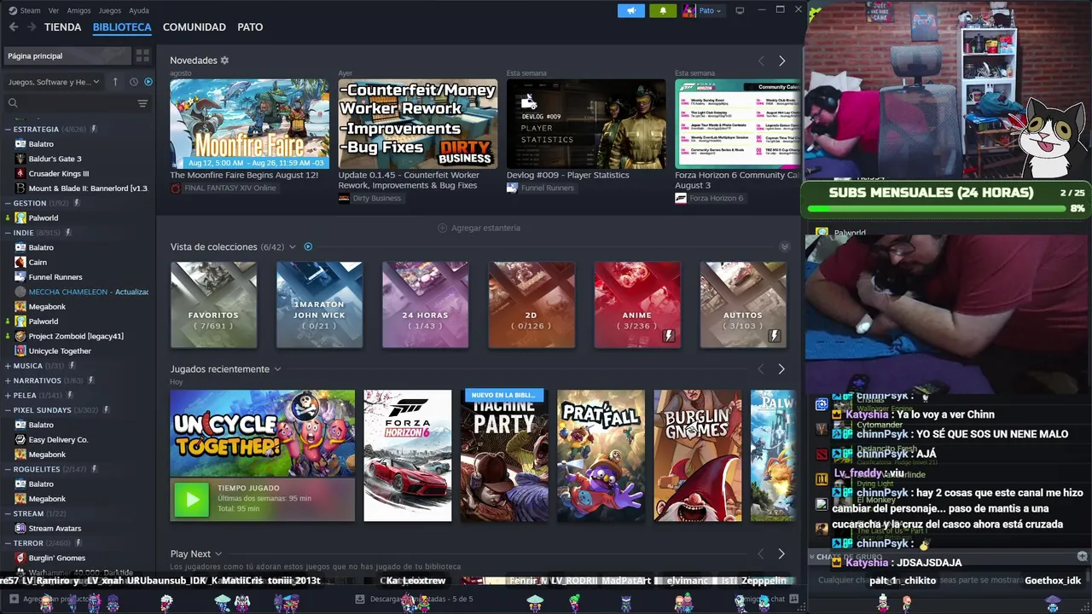
Task: Collapse the ESTRATEGIA collection
Action: 8,130
